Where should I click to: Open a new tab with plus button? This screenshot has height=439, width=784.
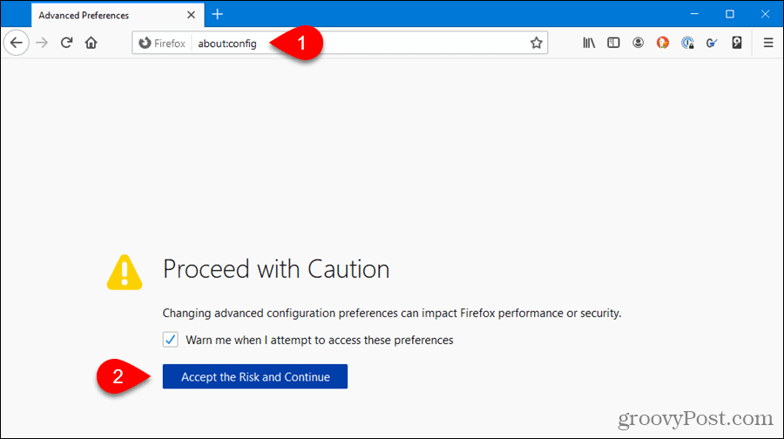pos(217,15)
